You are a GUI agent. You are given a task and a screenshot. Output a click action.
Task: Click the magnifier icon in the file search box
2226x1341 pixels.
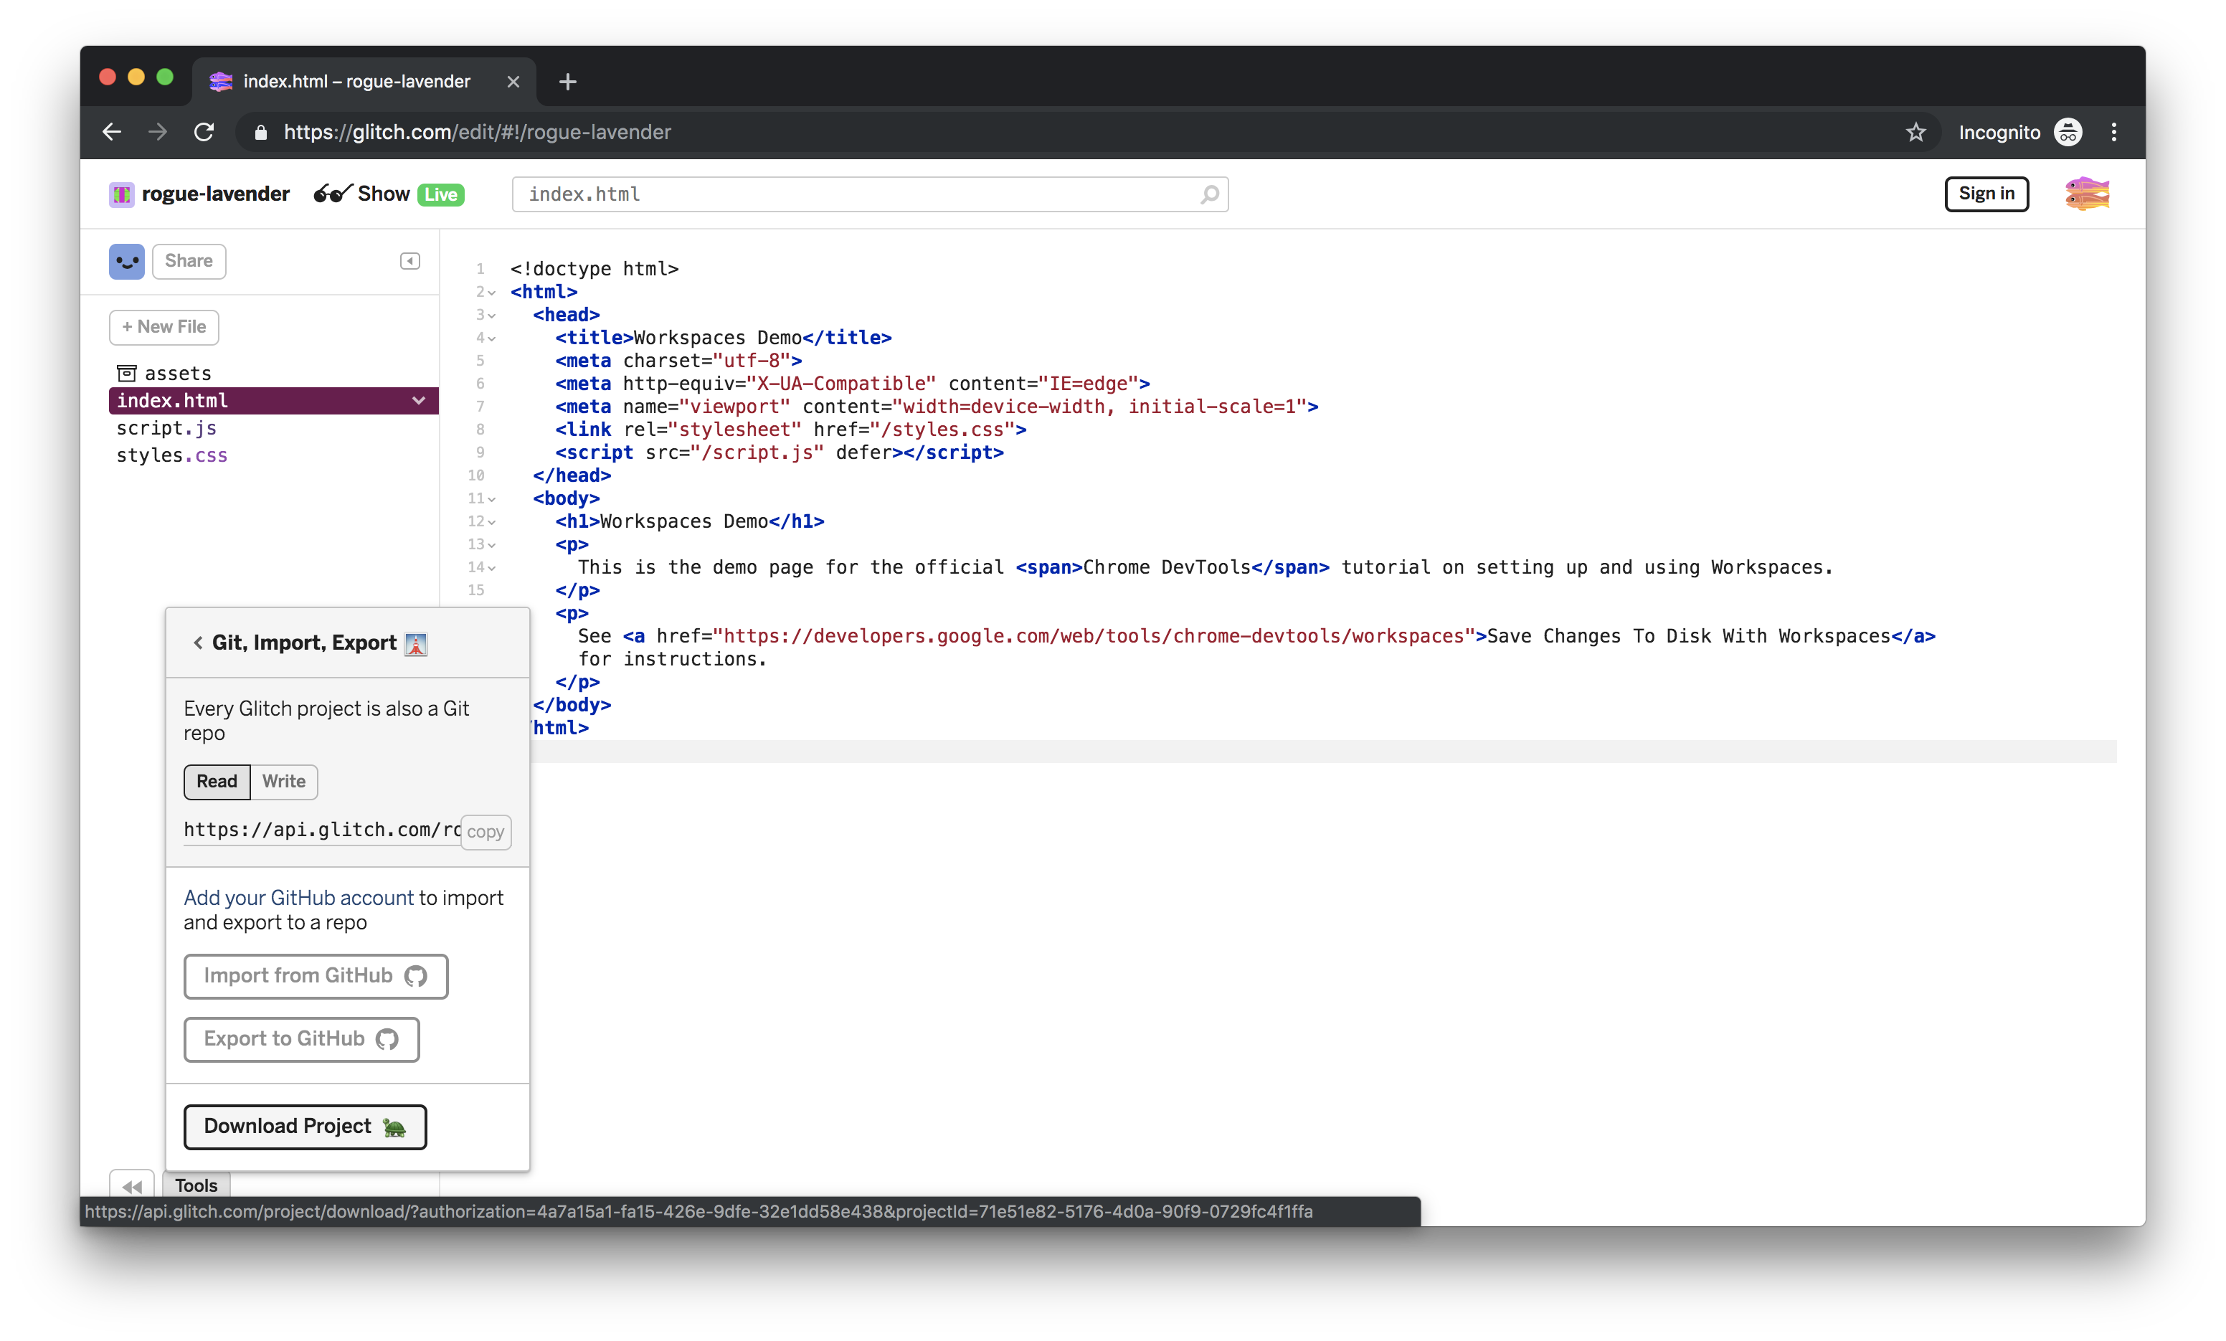point(1209,194)
